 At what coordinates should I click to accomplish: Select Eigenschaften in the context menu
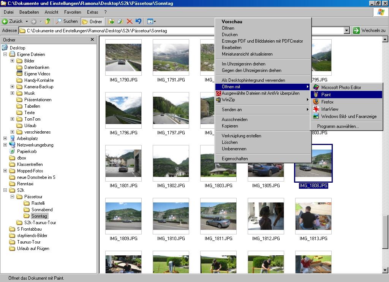(x=234, y=159)
